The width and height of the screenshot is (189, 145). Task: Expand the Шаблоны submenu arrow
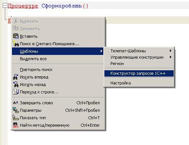click(101, 51)
